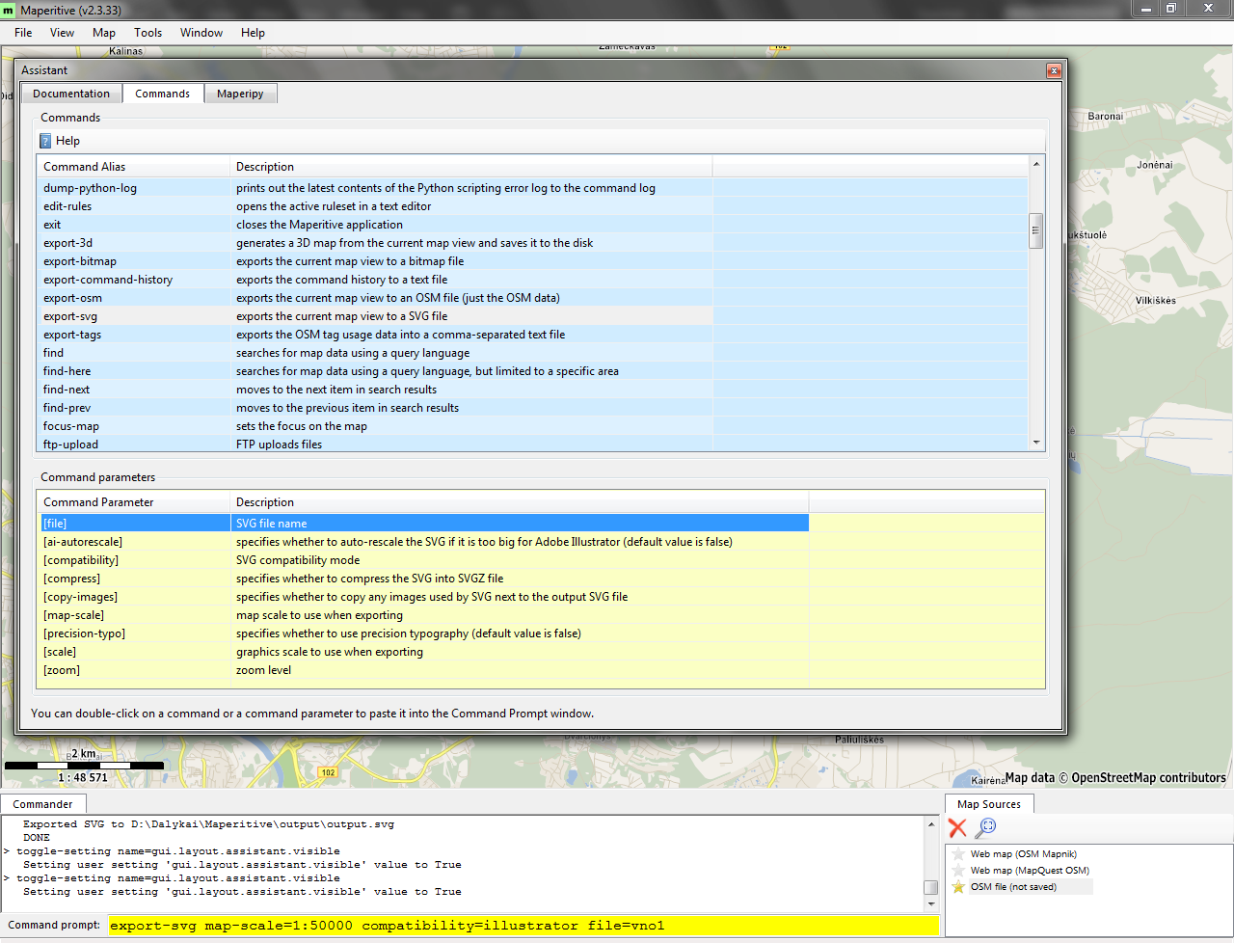1234x943 pixels.
Task: Click the command list scrollbar down arrow
Action: coord(1036,443)
